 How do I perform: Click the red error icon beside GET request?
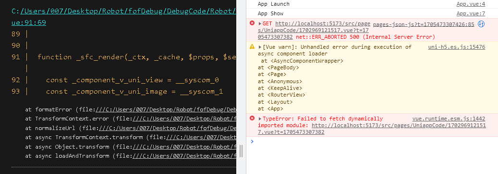pyautogui.click(x=252, y=23)
